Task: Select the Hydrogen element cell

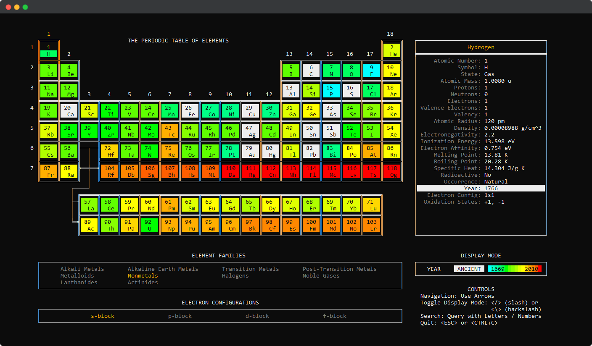Action: tap(49, 50)
